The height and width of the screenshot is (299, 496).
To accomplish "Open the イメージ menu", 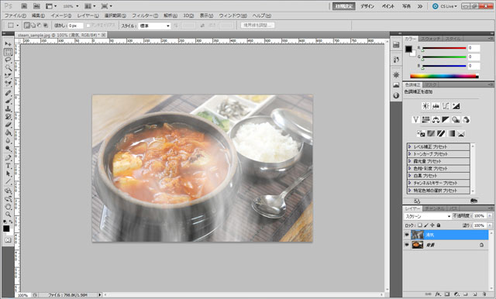I will point(61,15).
